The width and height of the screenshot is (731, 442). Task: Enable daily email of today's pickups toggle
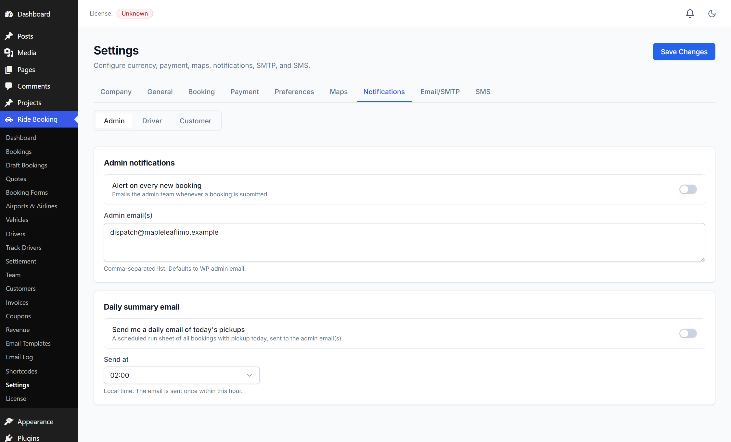(x=688, y=333)
